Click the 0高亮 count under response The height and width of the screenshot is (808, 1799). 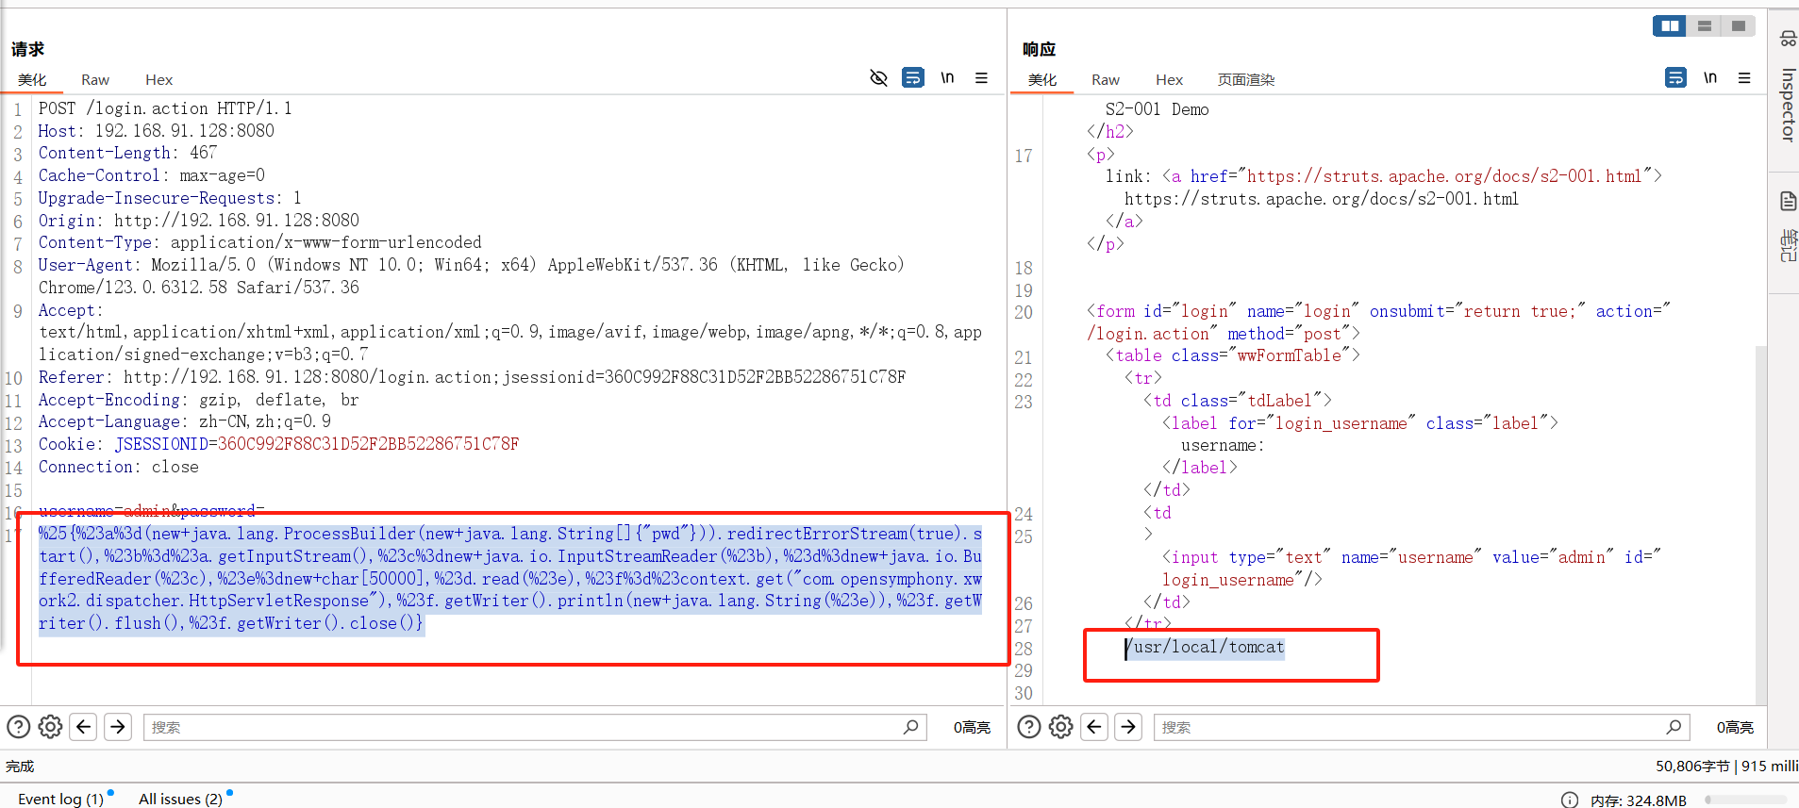click(x=1735, y=727)
